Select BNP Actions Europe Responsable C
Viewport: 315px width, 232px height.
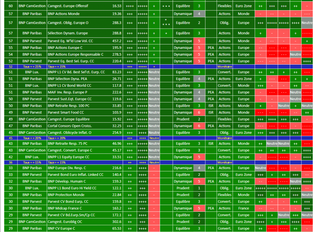76,54
